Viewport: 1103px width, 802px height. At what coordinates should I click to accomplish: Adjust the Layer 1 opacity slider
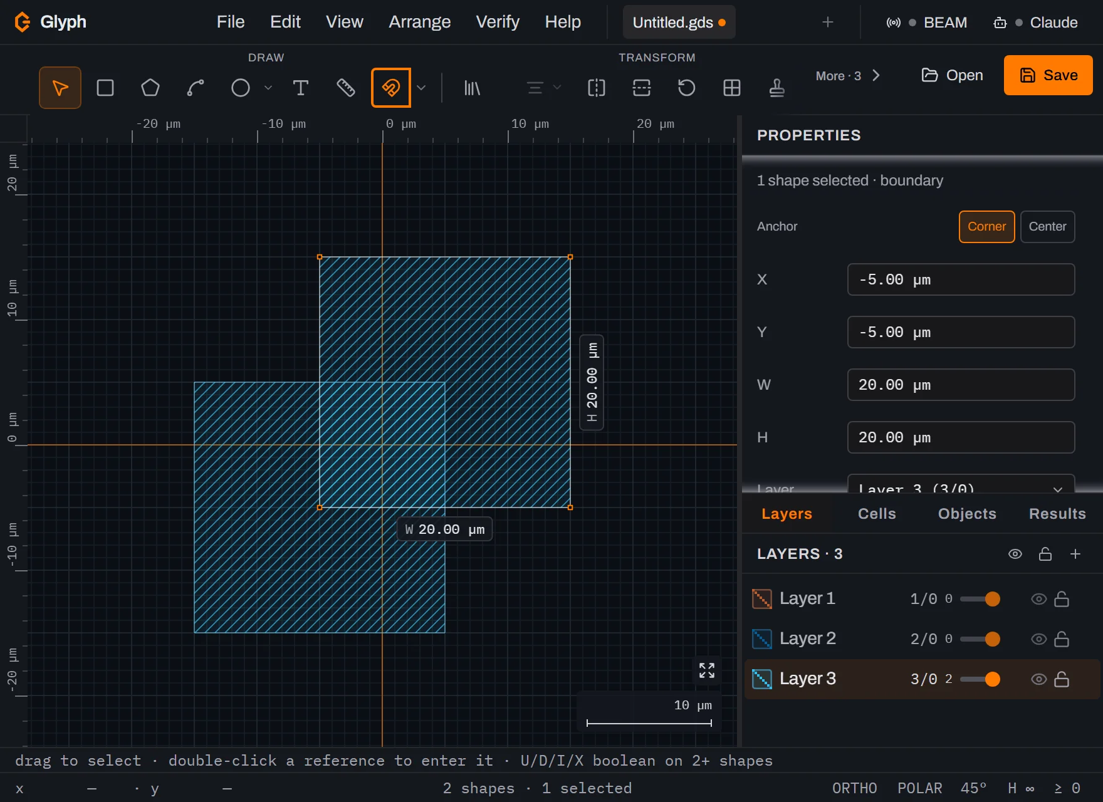pos(980,599)
